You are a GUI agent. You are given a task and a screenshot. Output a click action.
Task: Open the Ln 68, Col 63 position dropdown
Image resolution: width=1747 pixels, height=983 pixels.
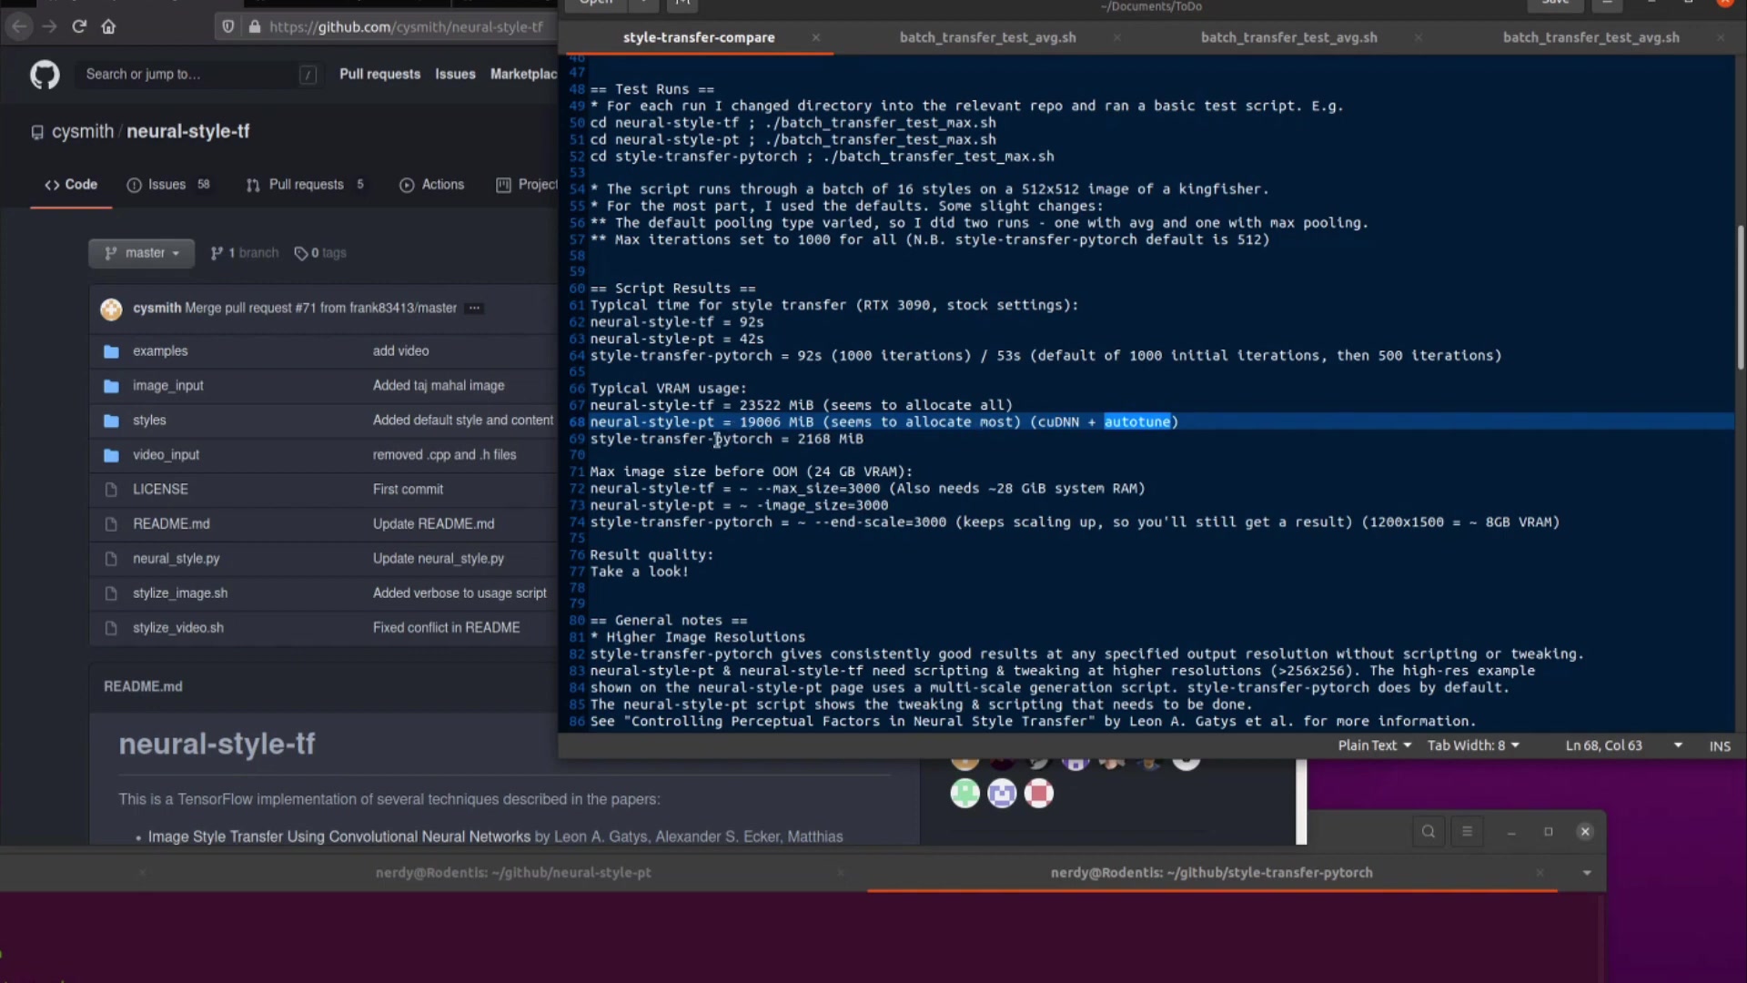[1623, 745]
